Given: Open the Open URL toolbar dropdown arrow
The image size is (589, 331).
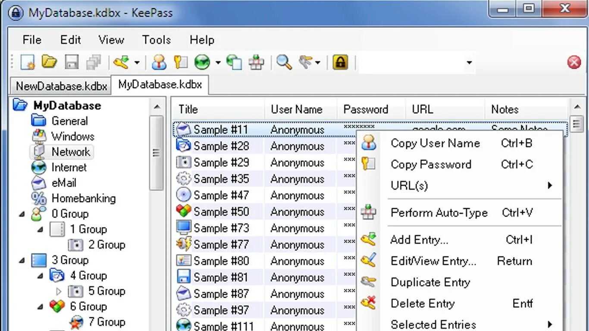Looking at the screenshot, I should click(218, 63).
